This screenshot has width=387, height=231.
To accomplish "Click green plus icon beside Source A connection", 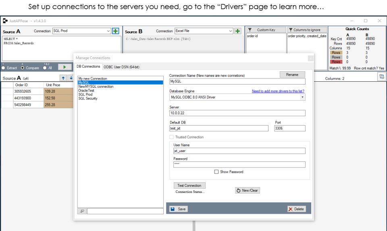I will click(x=116, y=31).
